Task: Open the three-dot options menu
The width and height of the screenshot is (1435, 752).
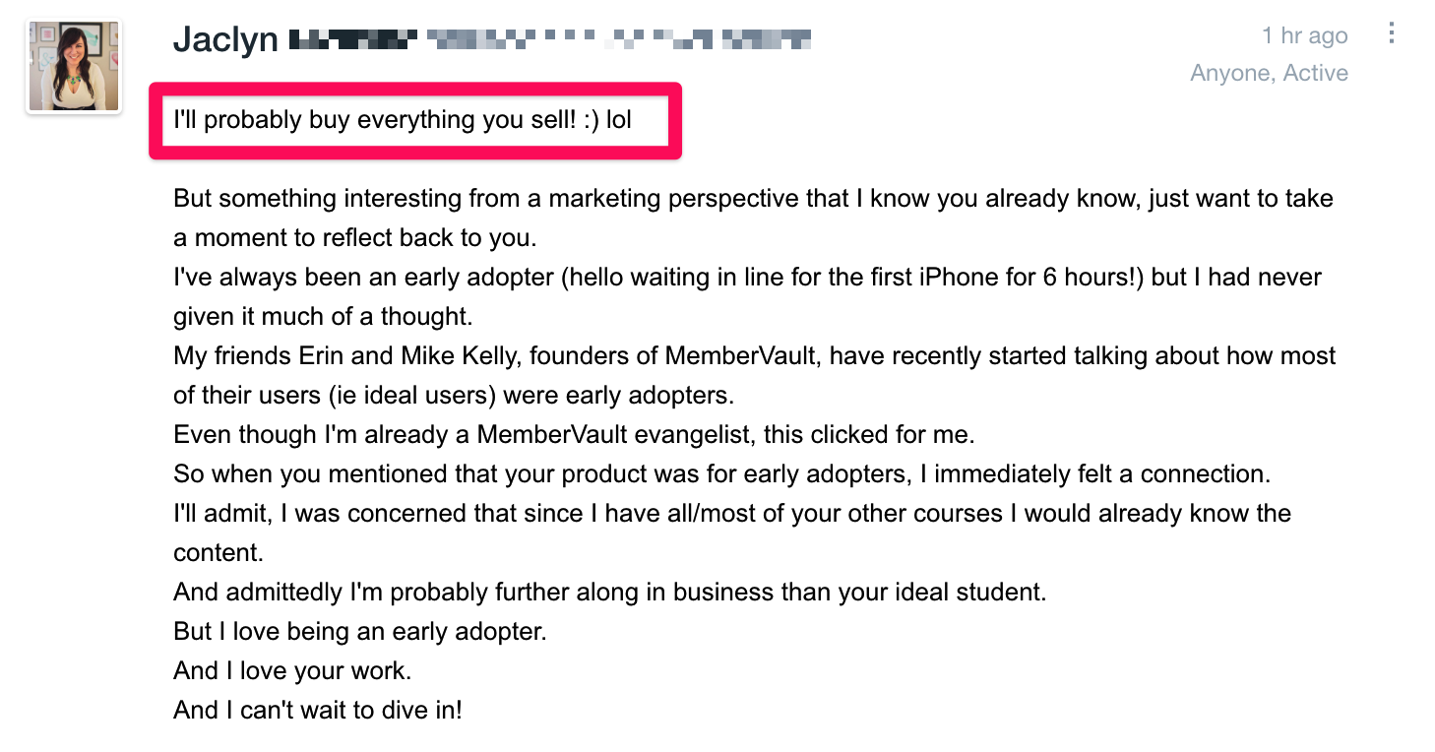Action: (1391, 33)
